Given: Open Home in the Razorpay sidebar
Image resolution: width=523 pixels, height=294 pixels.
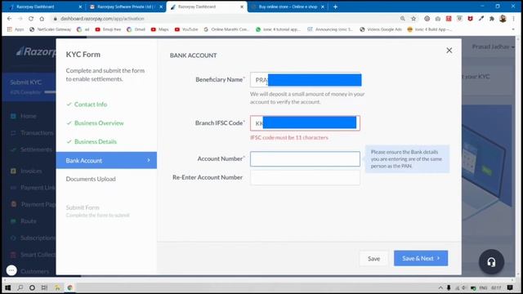Looking at the screenshot, I should [x=29, y=116].
